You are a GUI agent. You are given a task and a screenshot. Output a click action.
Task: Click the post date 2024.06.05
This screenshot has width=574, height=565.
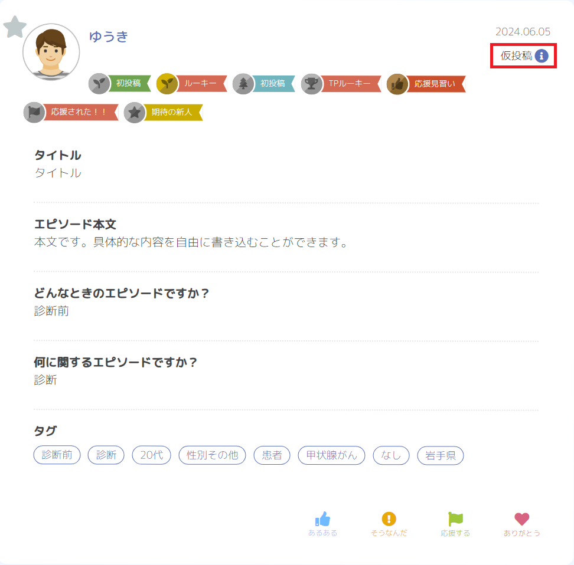click(523, 32)
